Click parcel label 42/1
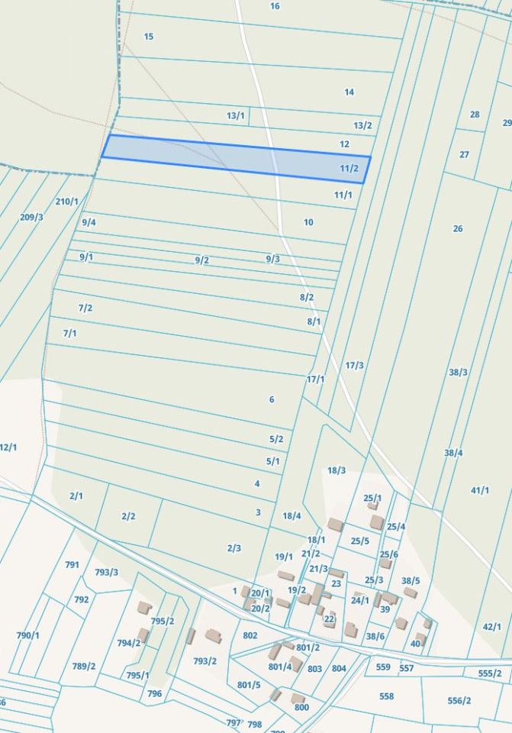The image size is (512, 733). pyautogui.click(x=491, y=627)
